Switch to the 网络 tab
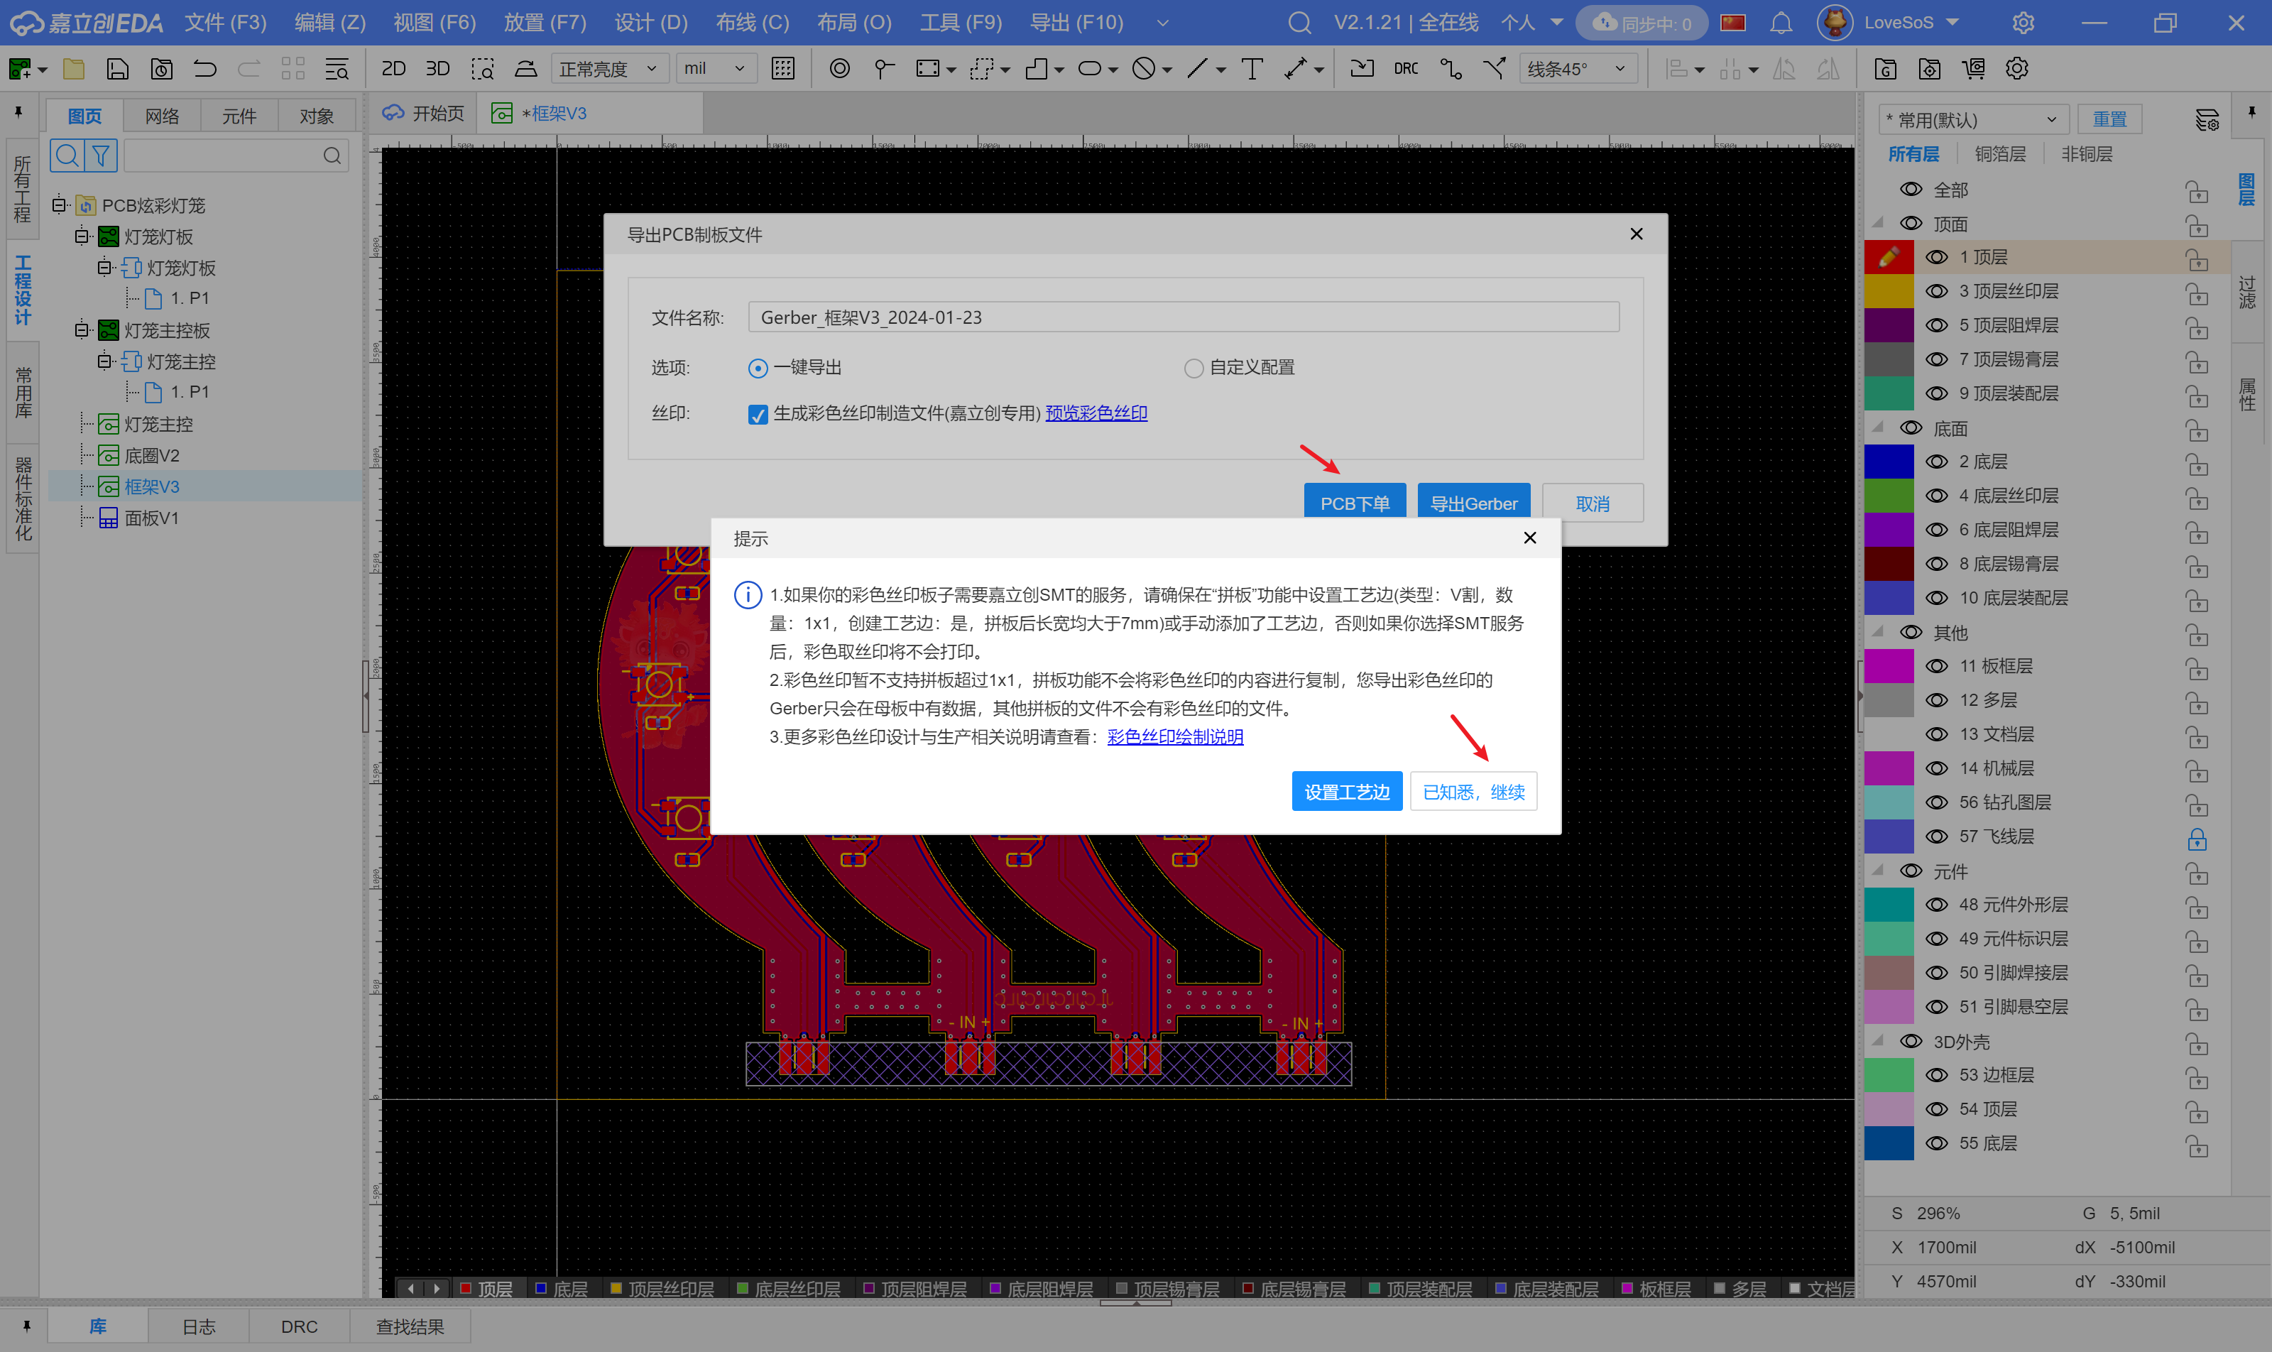The height and width of the screenshot is (1352, 2272). pos(161,116)
